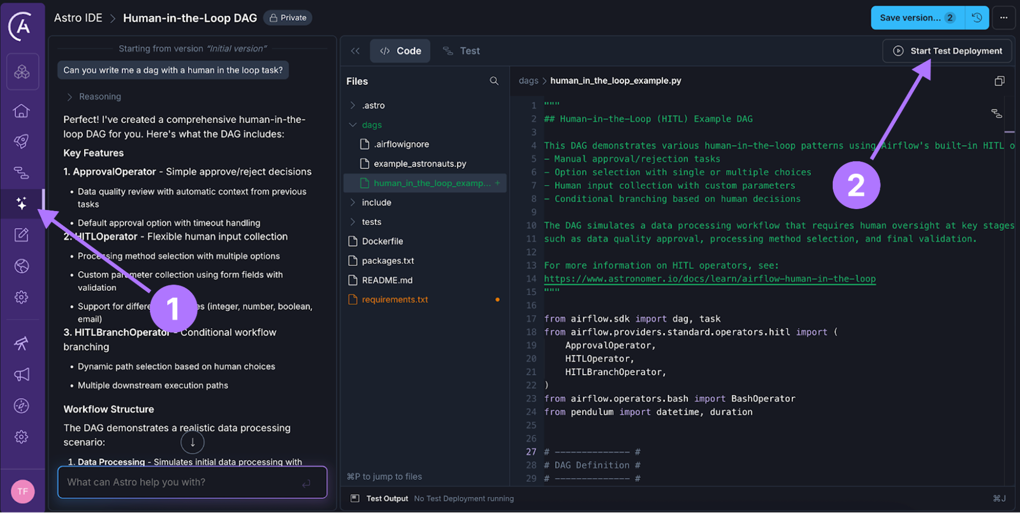Open the astronomer.io docs link in code
Screen dimensions: 1020x513
[x=709, y=279]
